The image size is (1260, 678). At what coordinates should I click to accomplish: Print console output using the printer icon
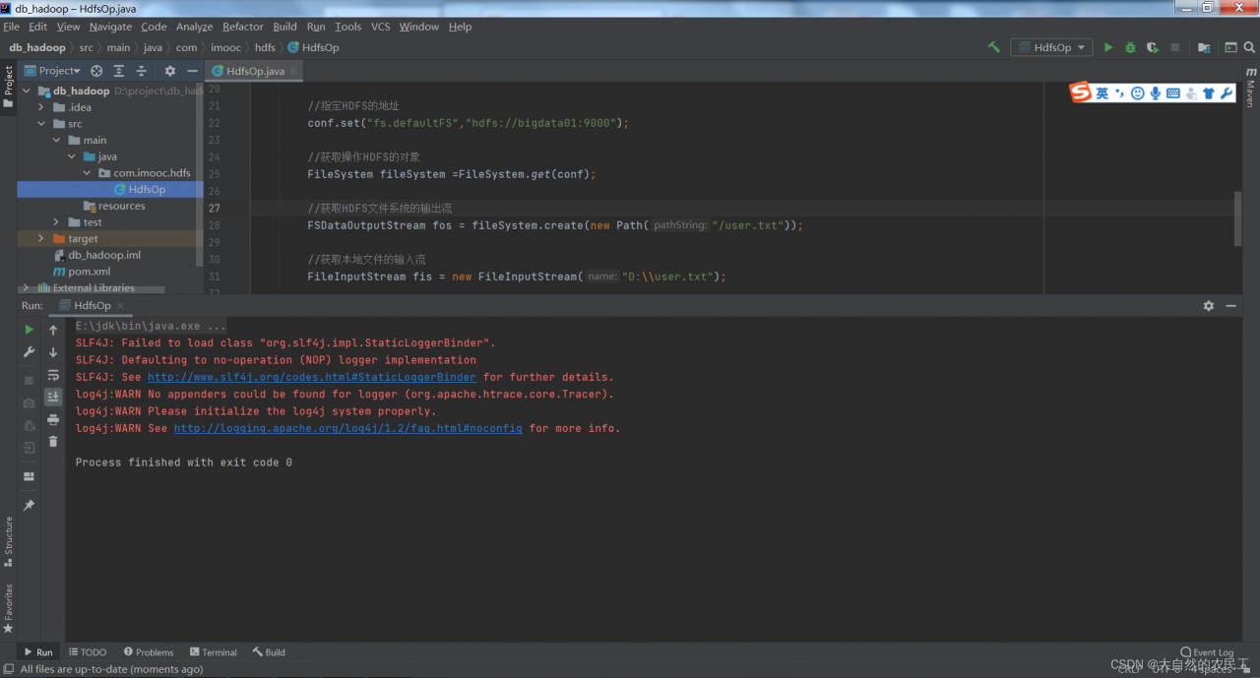[x=53, y=419]
